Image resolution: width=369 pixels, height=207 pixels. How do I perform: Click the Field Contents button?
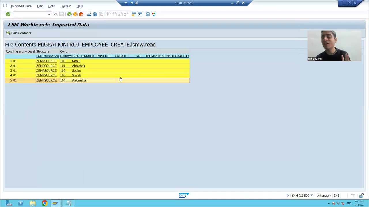point(19,33)
